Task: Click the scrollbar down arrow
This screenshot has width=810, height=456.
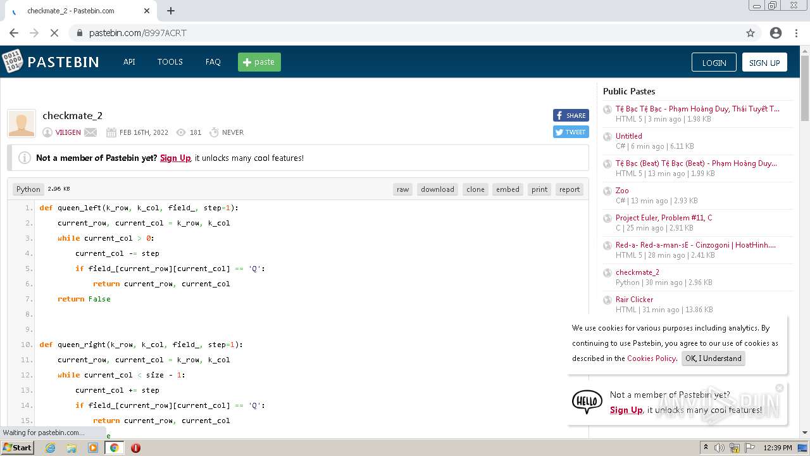Action: coord(804,433)
